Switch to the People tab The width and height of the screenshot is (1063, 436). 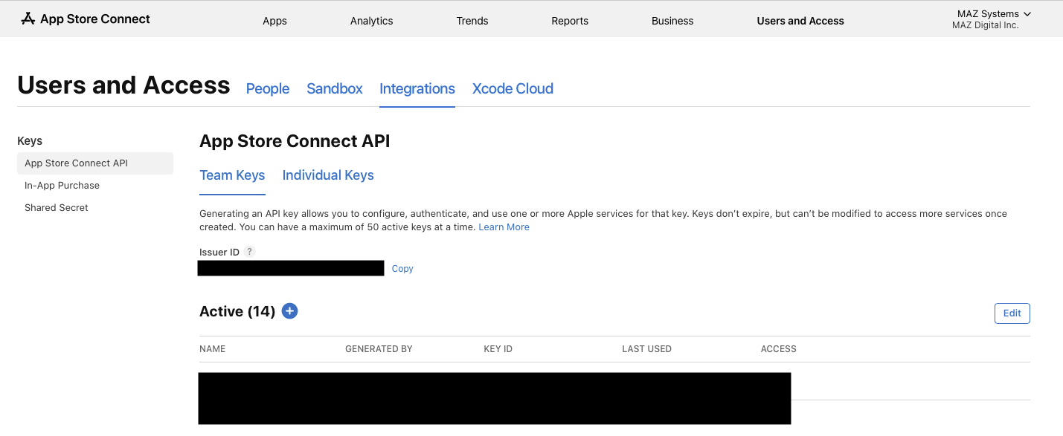click(x=268, y=88)
